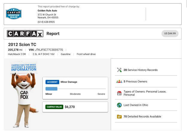
Task: Click the Accident & Damage Information sign
Action: pyautogui.click(x=24, y=67)
